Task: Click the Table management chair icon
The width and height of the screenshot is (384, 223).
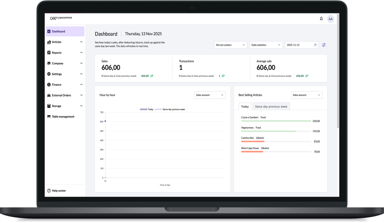Action: point(49,117)
